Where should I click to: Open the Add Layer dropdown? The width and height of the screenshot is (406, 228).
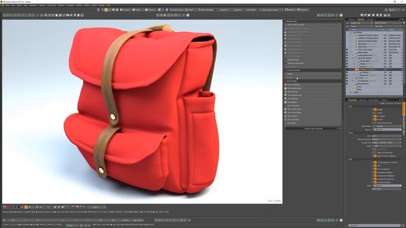coord(388,26)
